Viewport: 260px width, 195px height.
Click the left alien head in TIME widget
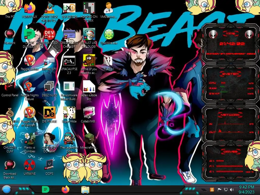(x=213, y=34)
